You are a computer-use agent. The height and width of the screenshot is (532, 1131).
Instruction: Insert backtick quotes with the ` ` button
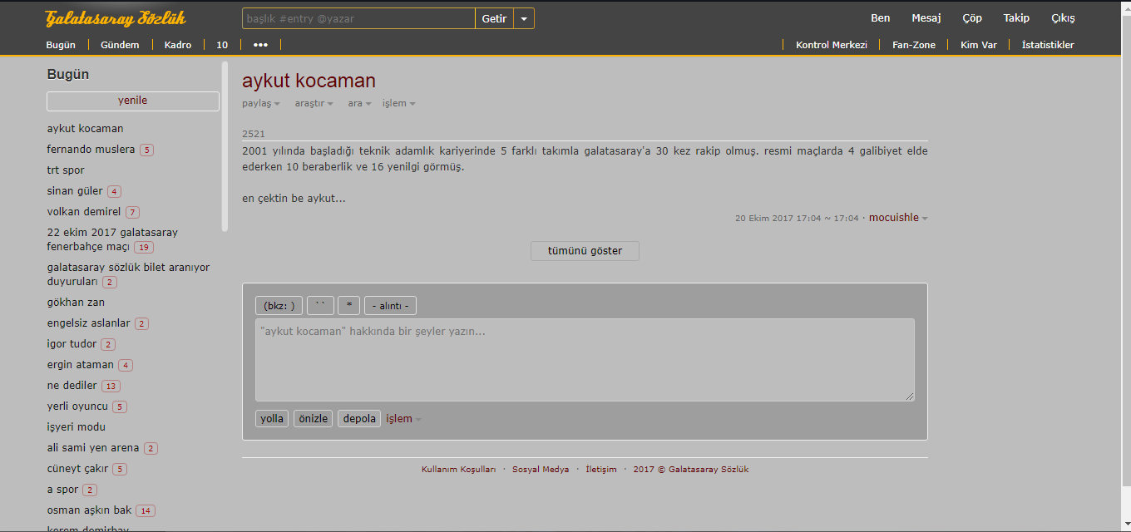320,306
